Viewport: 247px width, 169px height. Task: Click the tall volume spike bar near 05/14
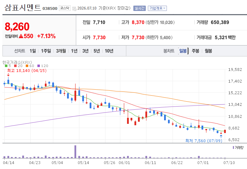pos(75,152)
